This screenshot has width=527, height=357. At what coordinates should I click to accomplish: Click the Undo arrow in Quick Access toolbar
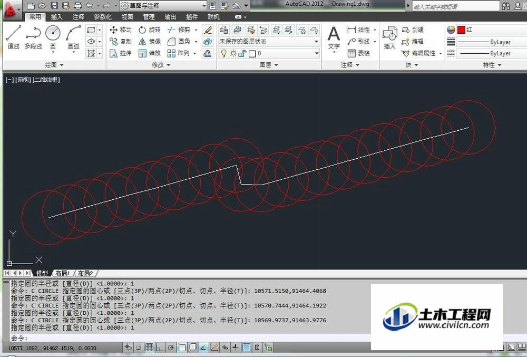(x=90, y=6)
